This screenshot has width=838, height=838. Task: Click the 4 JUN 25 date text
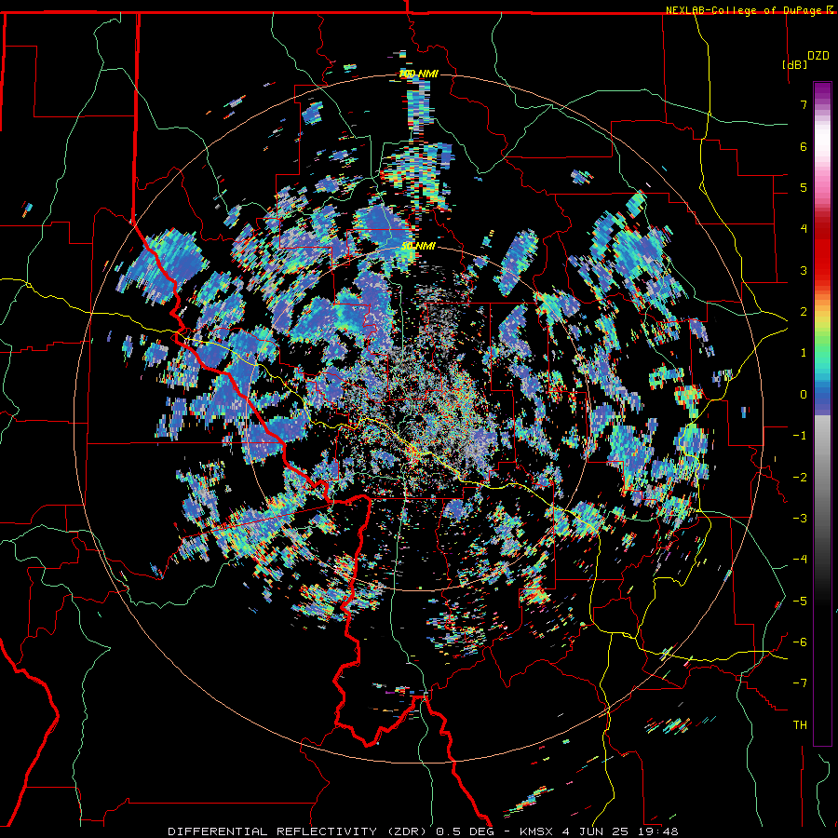pyautogui.click(x=593, y=831)
